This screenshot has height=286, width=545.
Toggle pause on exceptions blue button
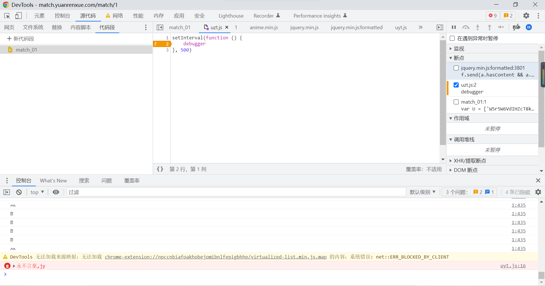529,27
